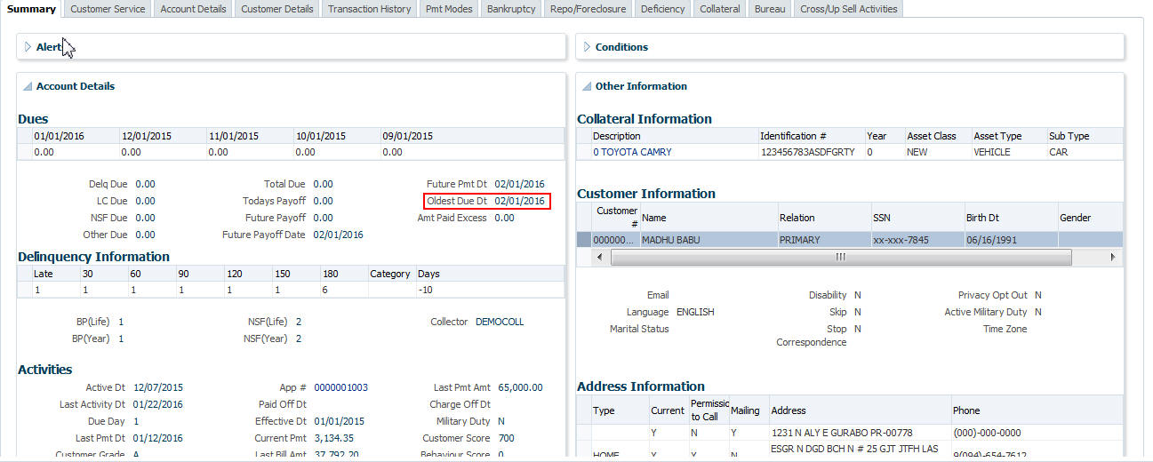Viewport: 1153px width, 462px height.
Task: Click the Mailing column header
Action: pyautogui.click(x=745, y=410)
